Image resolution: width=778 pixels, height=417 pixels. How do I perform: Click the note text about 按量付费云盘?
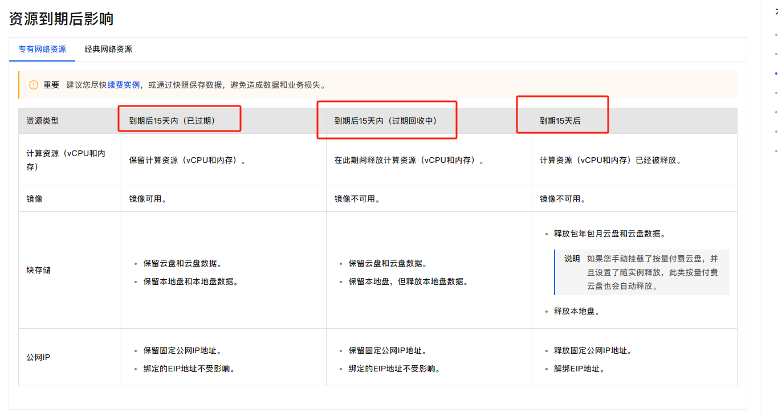coord(653,272)
